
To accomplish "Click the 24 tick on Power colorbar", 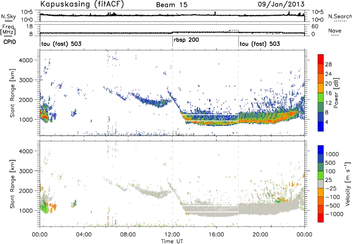I will click(x=328, y=74).
